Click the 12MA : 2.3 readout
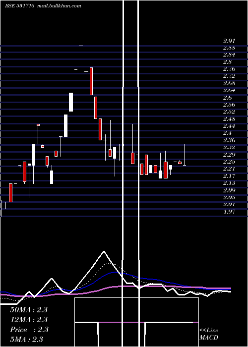 (x=29, y=320)
